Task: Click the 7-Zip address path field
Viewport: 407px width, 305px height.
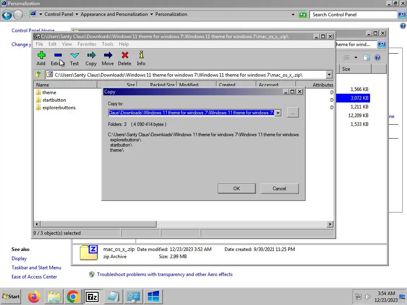Action: coord(186,75)
